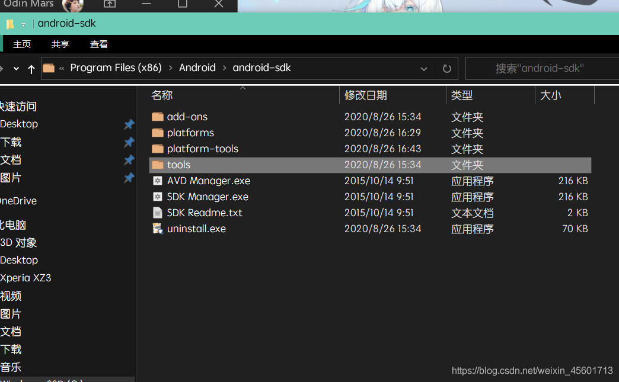Click the pin beside 文档 in quick access
This screenshot has height=382, width=619.
click(129, 160)
